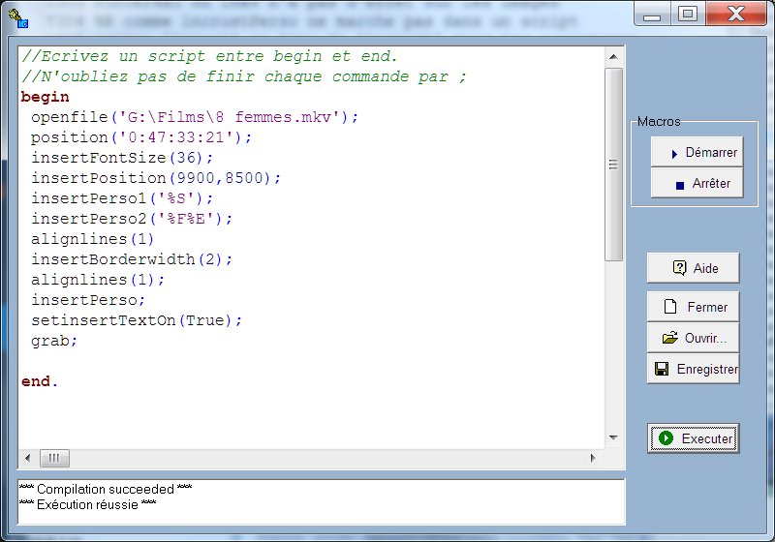
Task: Run the script with Executer
Action: [694, 438]
